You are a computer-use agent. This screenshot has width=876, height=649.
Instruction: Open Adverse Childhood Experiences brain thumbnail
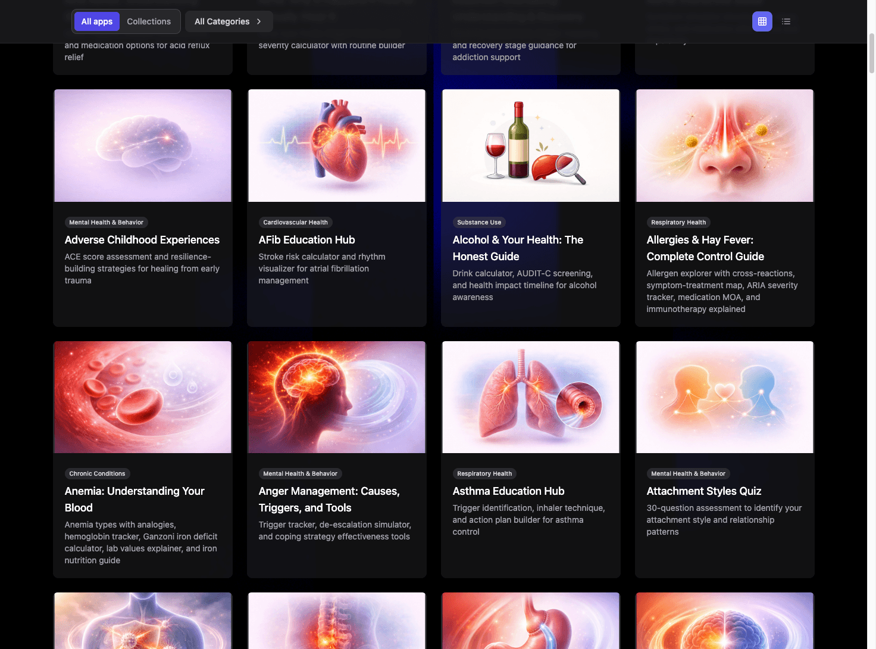point(143,145)
